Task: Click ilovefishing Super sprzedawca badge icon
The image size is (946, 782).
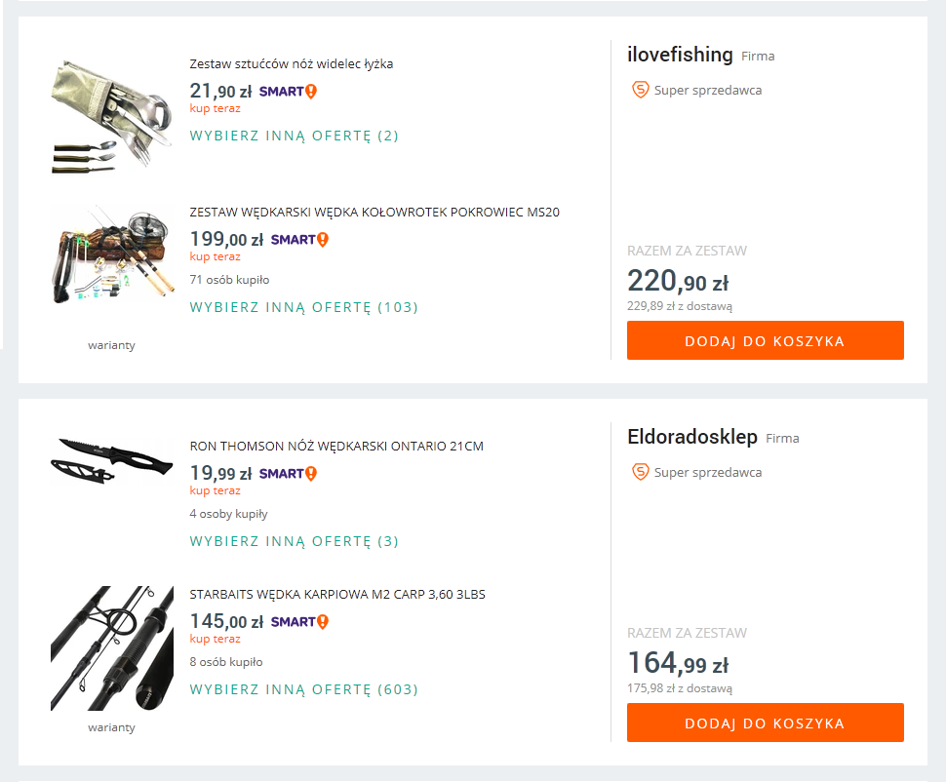Action: [641, 90]
